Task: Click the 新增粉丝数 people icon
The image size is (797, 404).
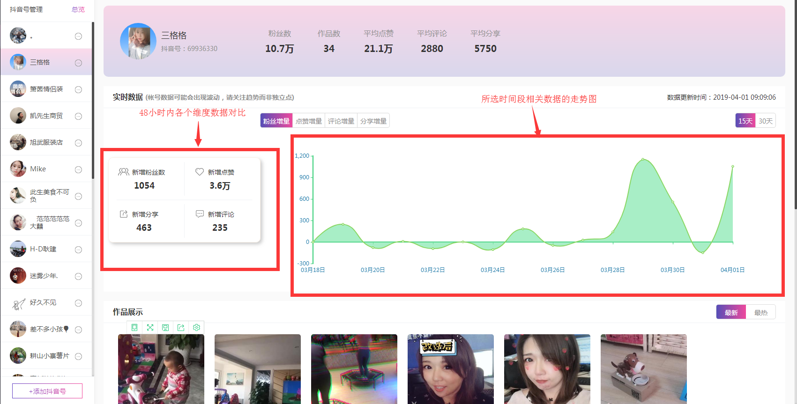Action: tap(124, 172)
